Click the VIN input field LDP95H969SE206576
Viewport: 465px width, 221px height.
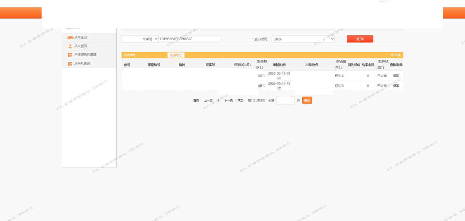coord(190,39)
